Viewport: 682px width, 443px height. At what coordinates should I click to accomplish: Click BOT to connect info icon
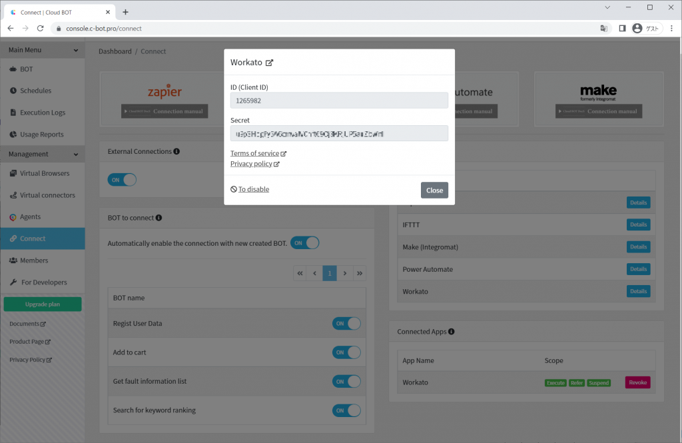(159, 218)
